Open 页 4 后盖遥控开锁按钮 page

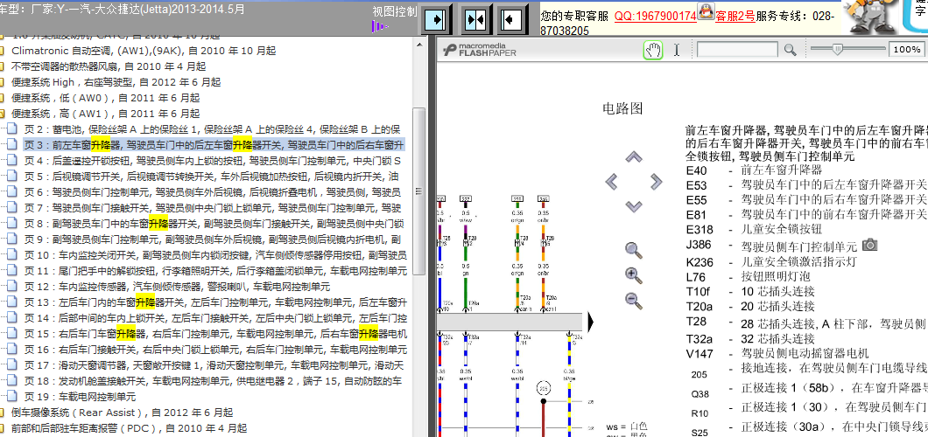(x=213, y=161)
